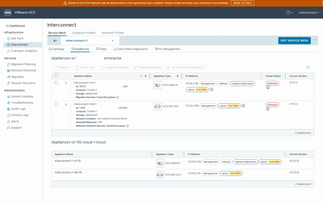Open the Interconnect-1 service mesh dropdown
This screenshot has height=205, width=323.
pyautogui.click(x=113, y=41)
